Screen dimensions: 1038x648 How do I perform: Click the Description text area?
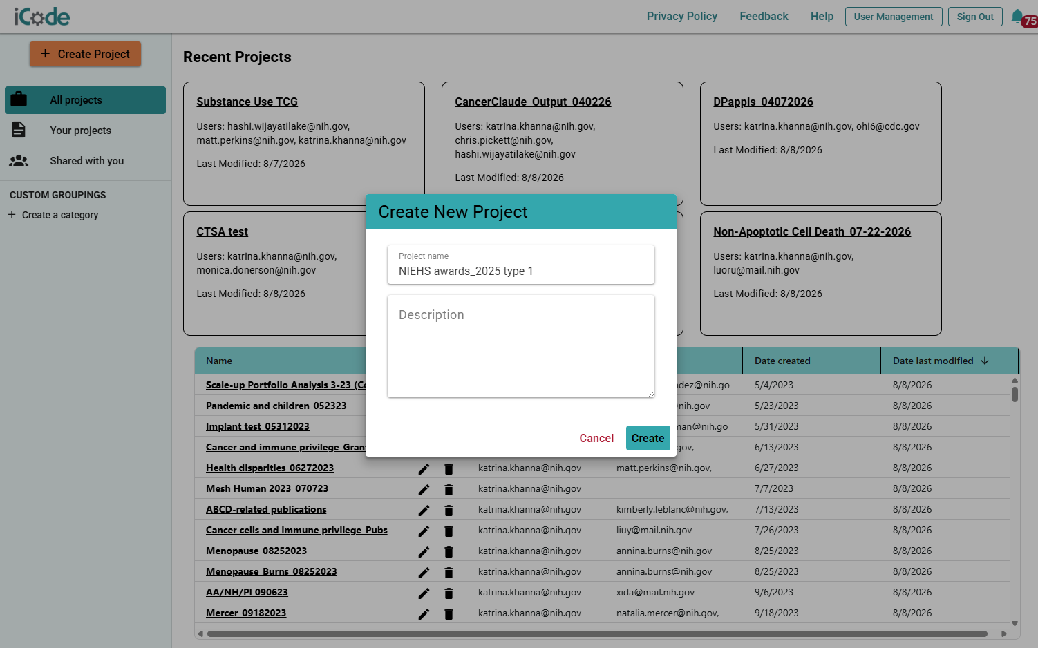(x=521, y=346)
